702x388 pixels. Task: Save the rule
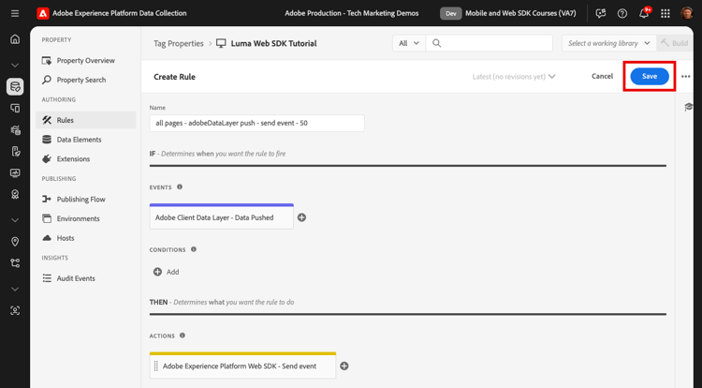[x=650, y=77]
